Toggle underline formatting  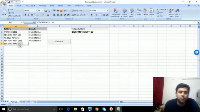tap(32, 15)
